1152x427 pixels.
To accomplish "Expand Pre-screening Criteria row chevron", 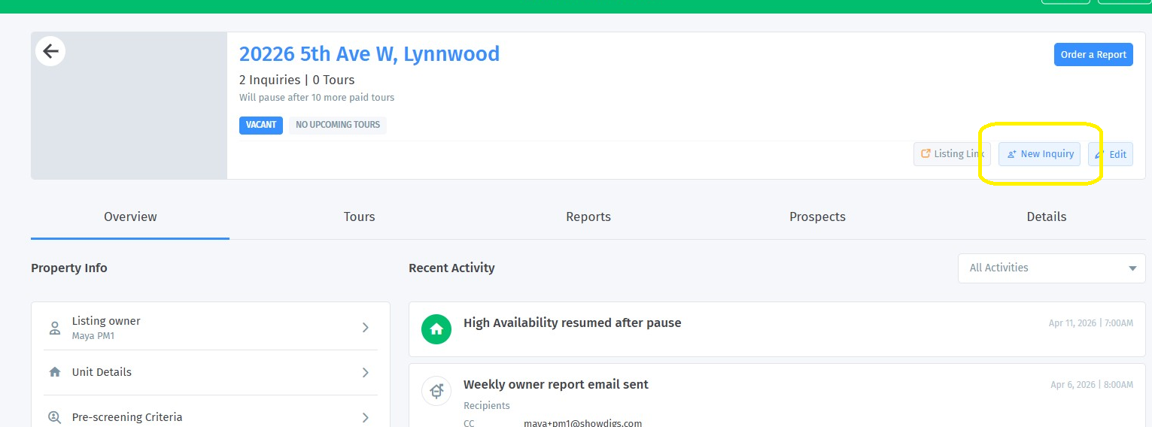I will click(365, 417).
